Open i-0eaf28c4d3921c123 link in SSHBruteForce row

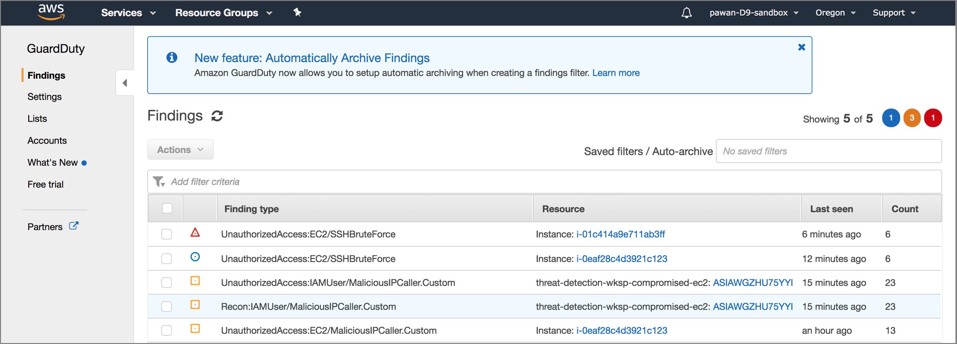[x=622, y=259]
